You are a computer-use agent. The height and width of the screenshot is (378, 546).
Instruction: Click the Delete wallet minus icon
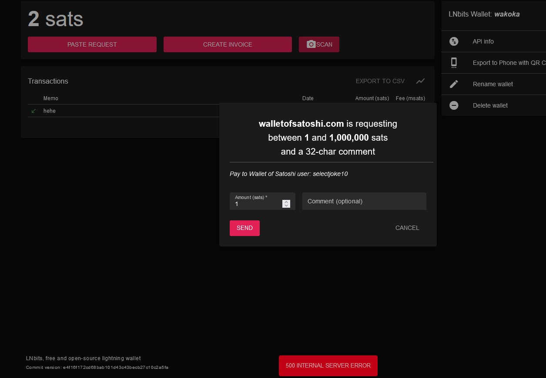[x=454, y=105]
